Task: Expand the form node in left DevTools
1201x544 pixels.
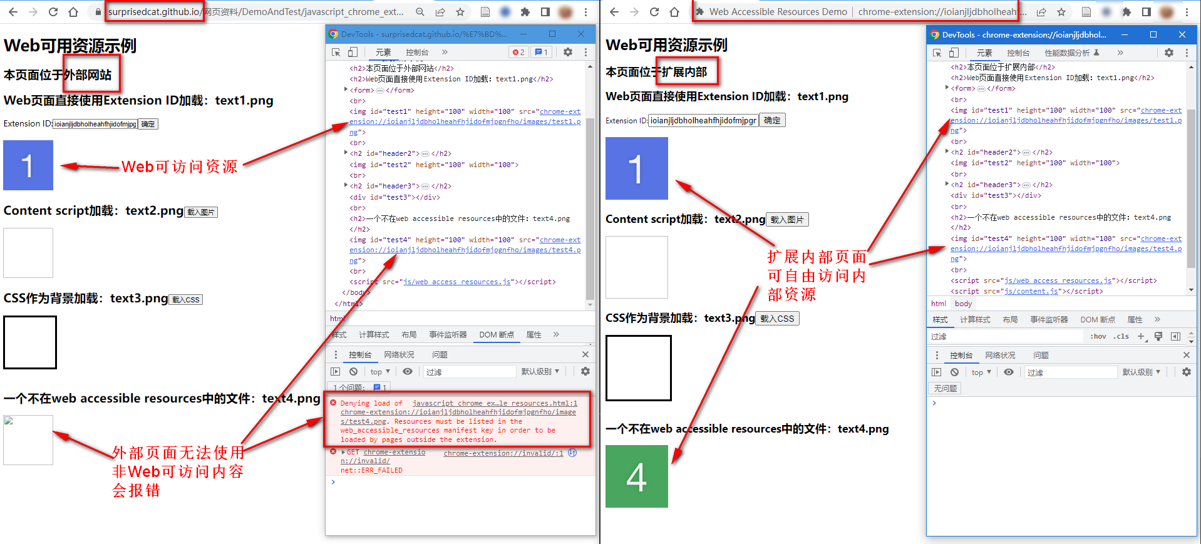Action: [x=346, y=90]
